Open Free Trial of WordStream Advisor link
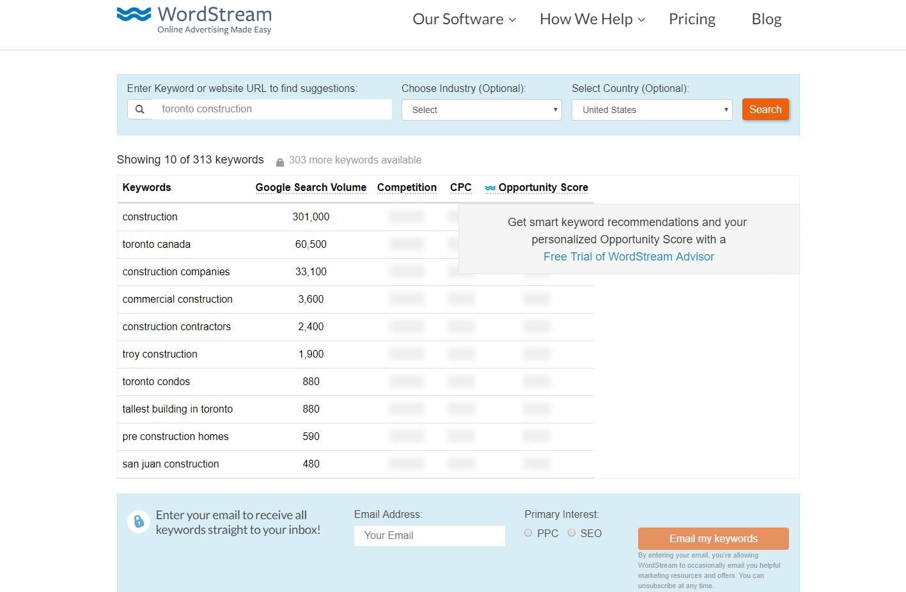 pos(629,257)
